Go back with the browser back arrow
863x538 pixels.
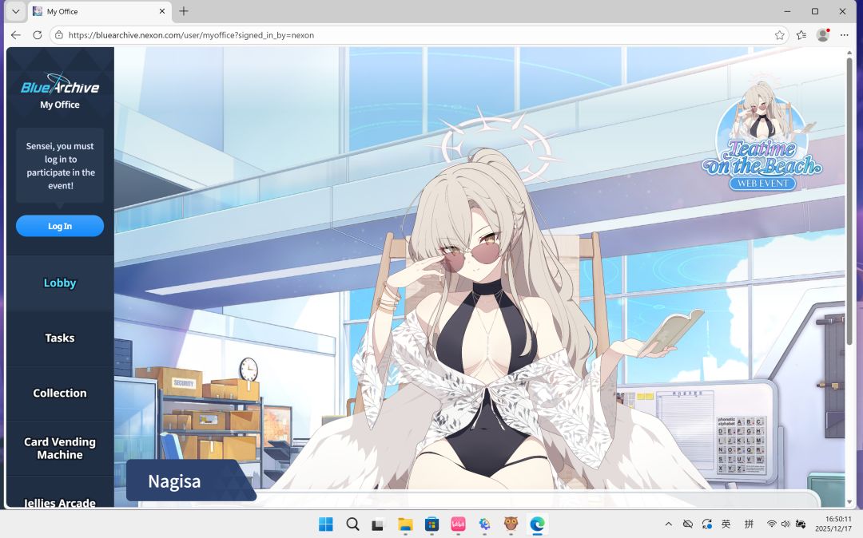click(16, 35)
